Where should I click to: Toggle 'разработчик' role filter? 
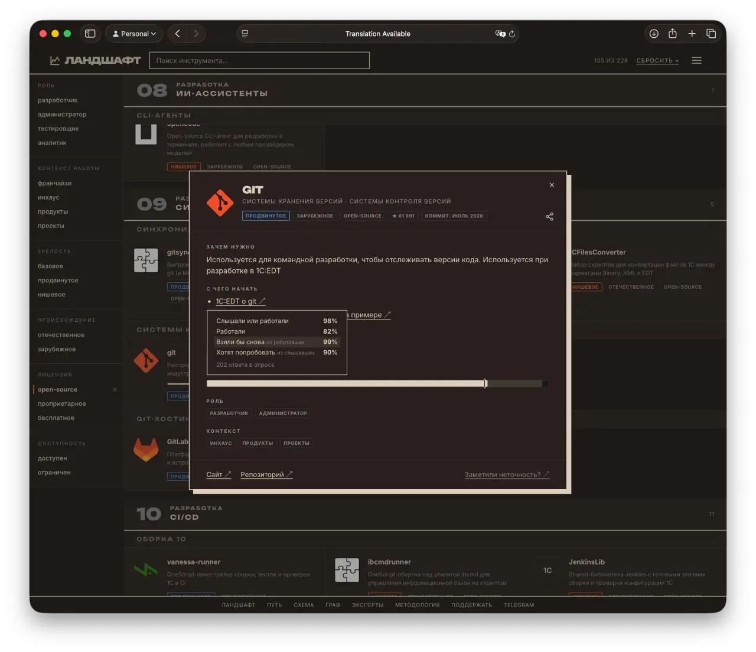coord(58,100)
